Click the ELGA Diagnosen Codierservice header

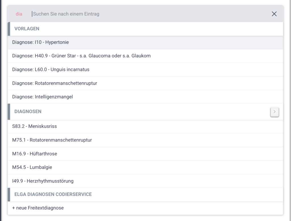pos(53,195)
